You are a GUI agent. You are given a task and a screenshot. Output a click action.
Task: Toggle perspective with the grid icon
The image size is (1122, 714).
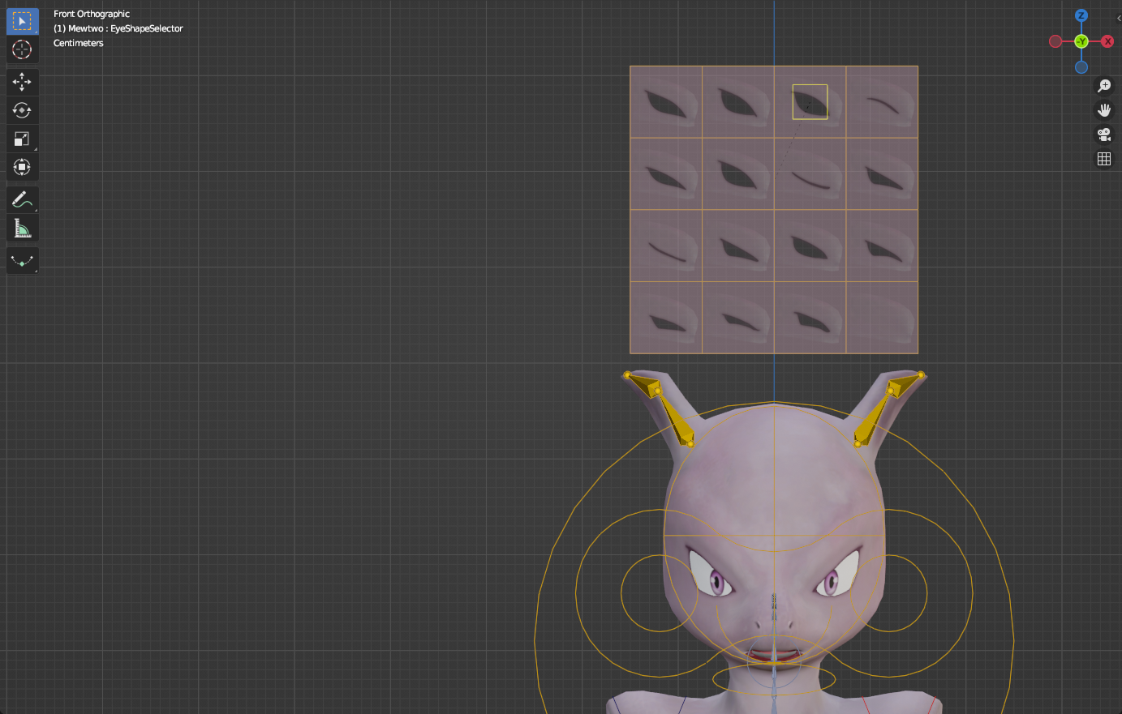1104,158
